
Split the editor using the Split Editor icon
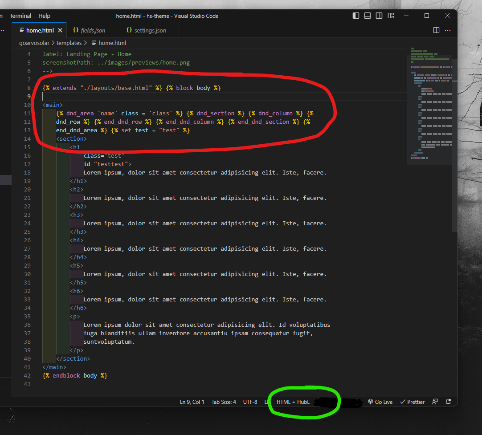tap(435, 30)
